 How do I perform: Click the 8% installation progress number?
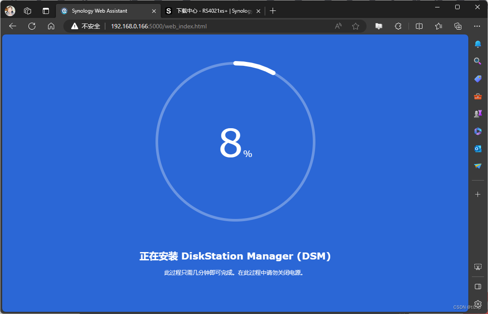click(235, 143)
